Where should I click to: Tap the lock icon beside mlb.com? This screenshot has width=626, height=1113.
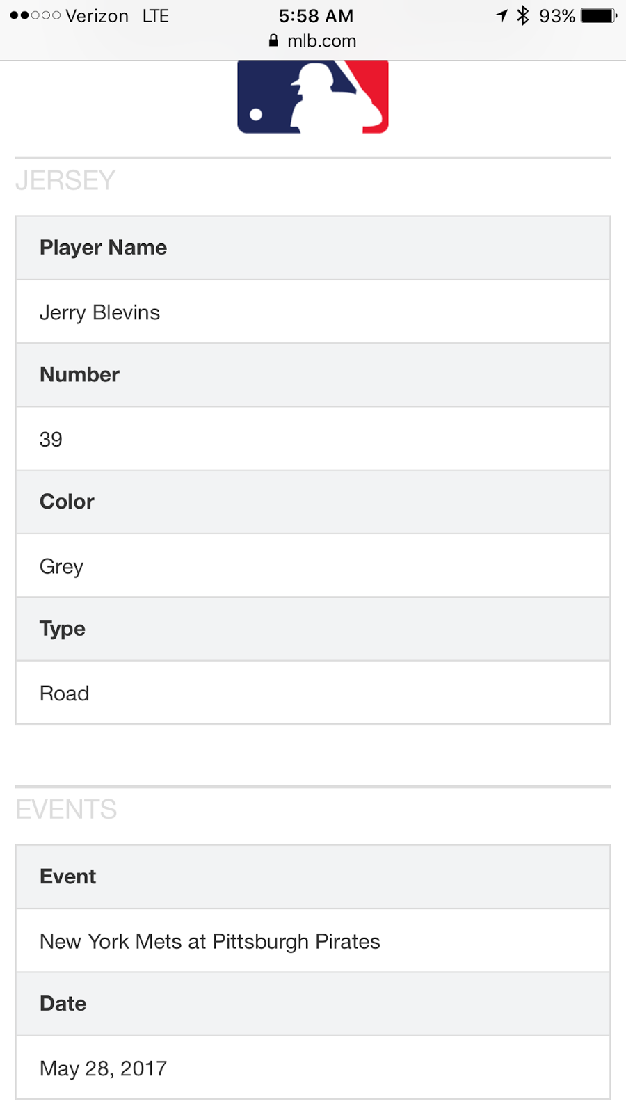[273, 40]
